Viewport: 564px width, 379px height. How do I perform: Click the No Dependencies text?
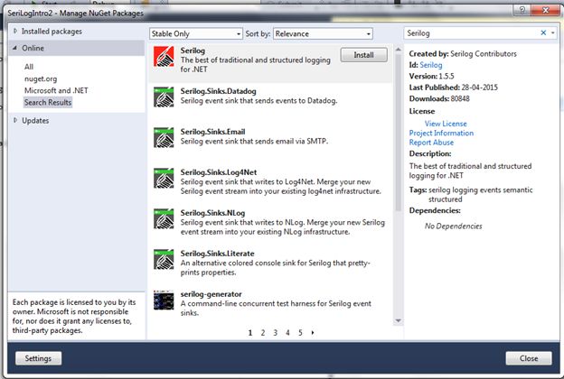point(454,226)
